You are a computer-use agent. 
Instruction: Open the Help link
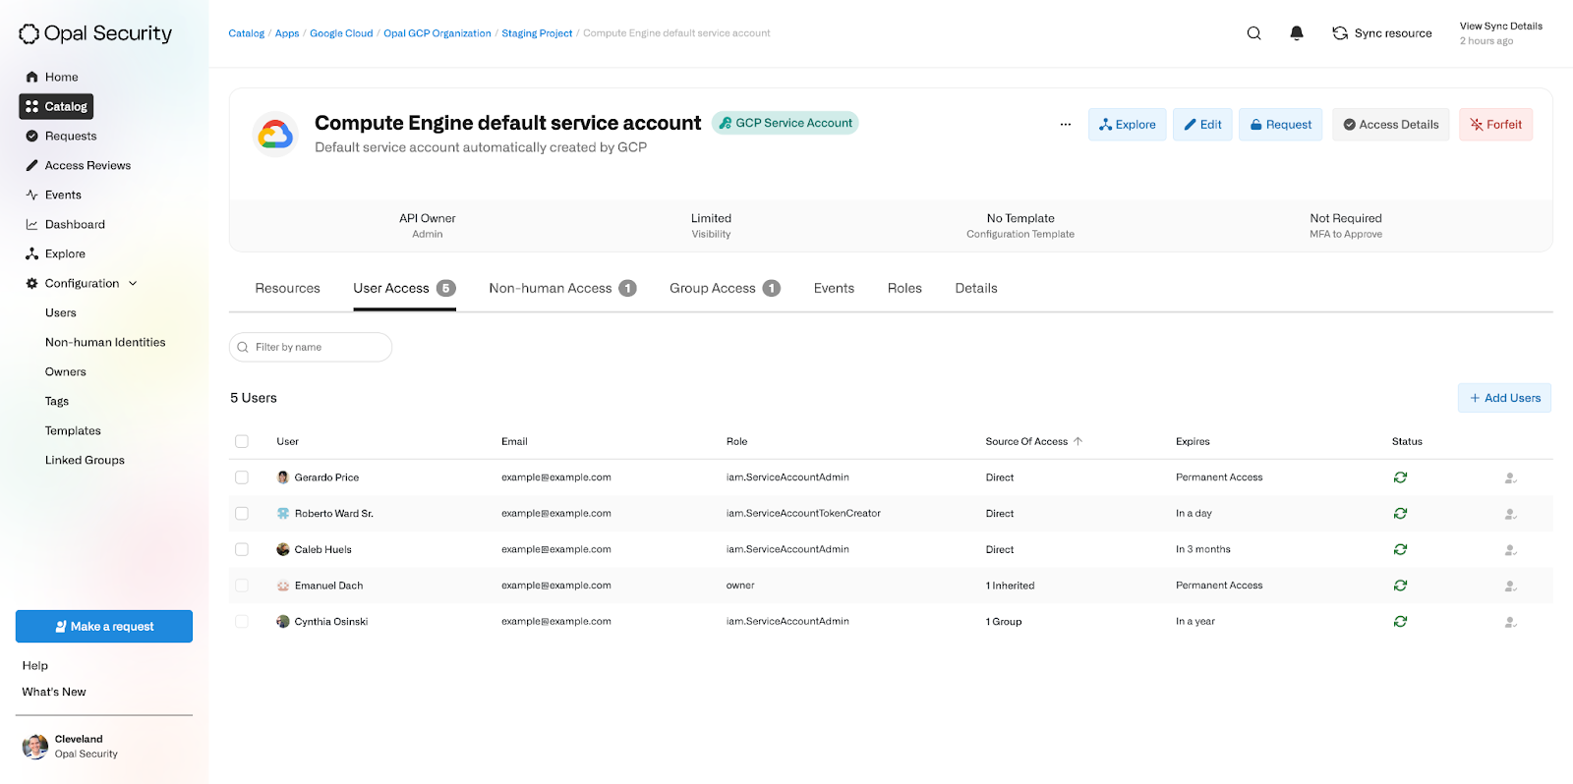point(35,665)
